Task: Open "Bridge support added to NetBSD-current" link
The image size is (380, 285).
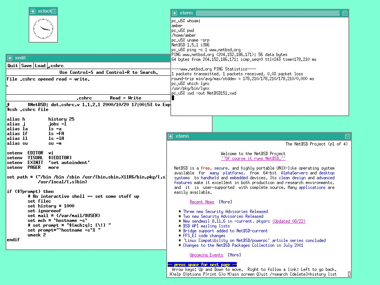Action: (225, 231)
